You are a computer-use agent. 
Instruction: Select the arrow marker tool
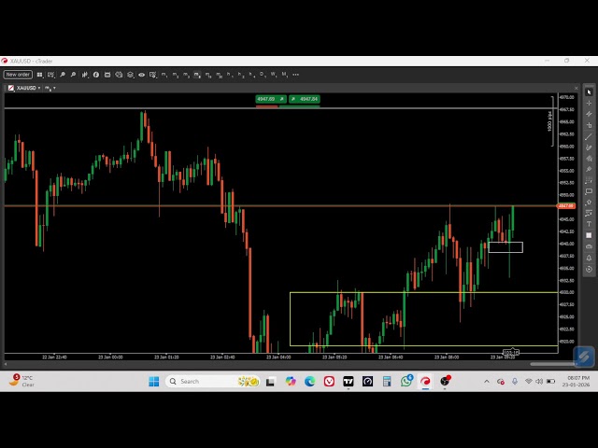click(589, 203)
